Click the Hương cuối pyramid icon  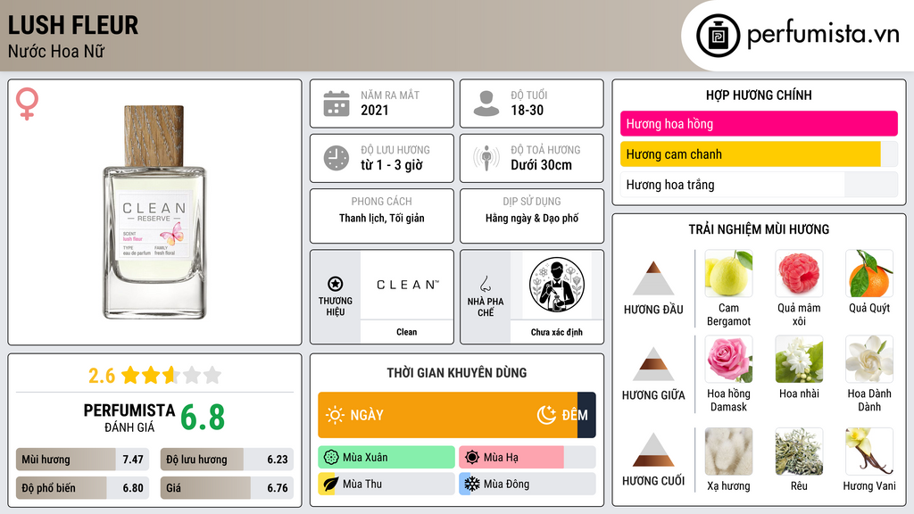point(653,450)
